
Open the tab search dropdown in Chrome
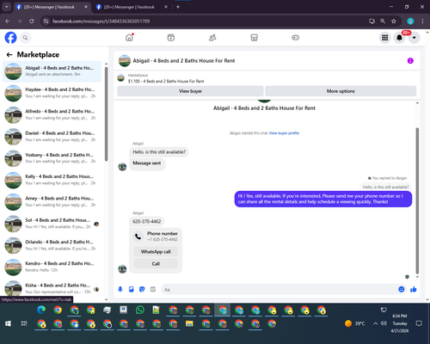pyautogui.click(x=6, y=7)
